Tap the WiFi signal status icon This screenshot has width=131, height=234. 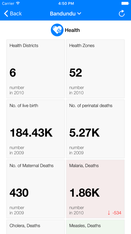[18, 3]
